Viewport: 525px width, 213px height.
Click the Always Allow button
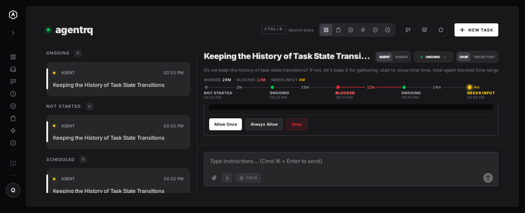click(264, 124)
